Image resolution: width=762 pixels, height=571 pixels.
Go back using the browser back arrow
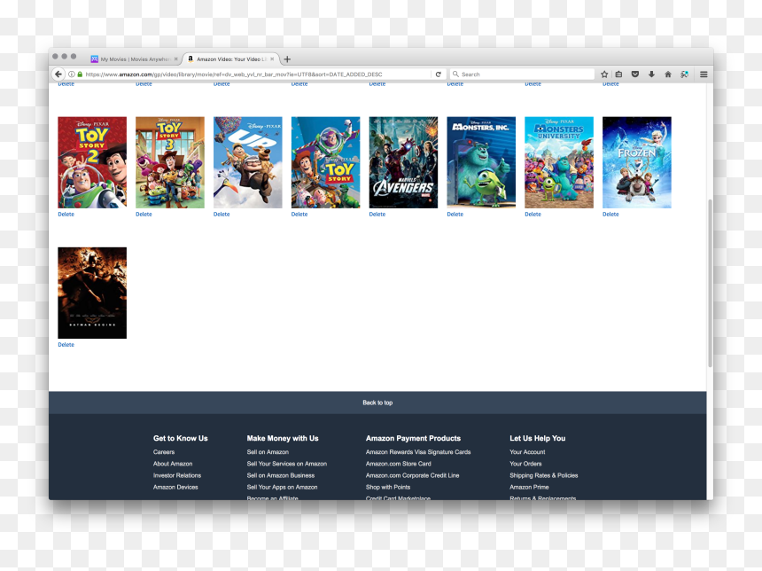coord(58,74)
